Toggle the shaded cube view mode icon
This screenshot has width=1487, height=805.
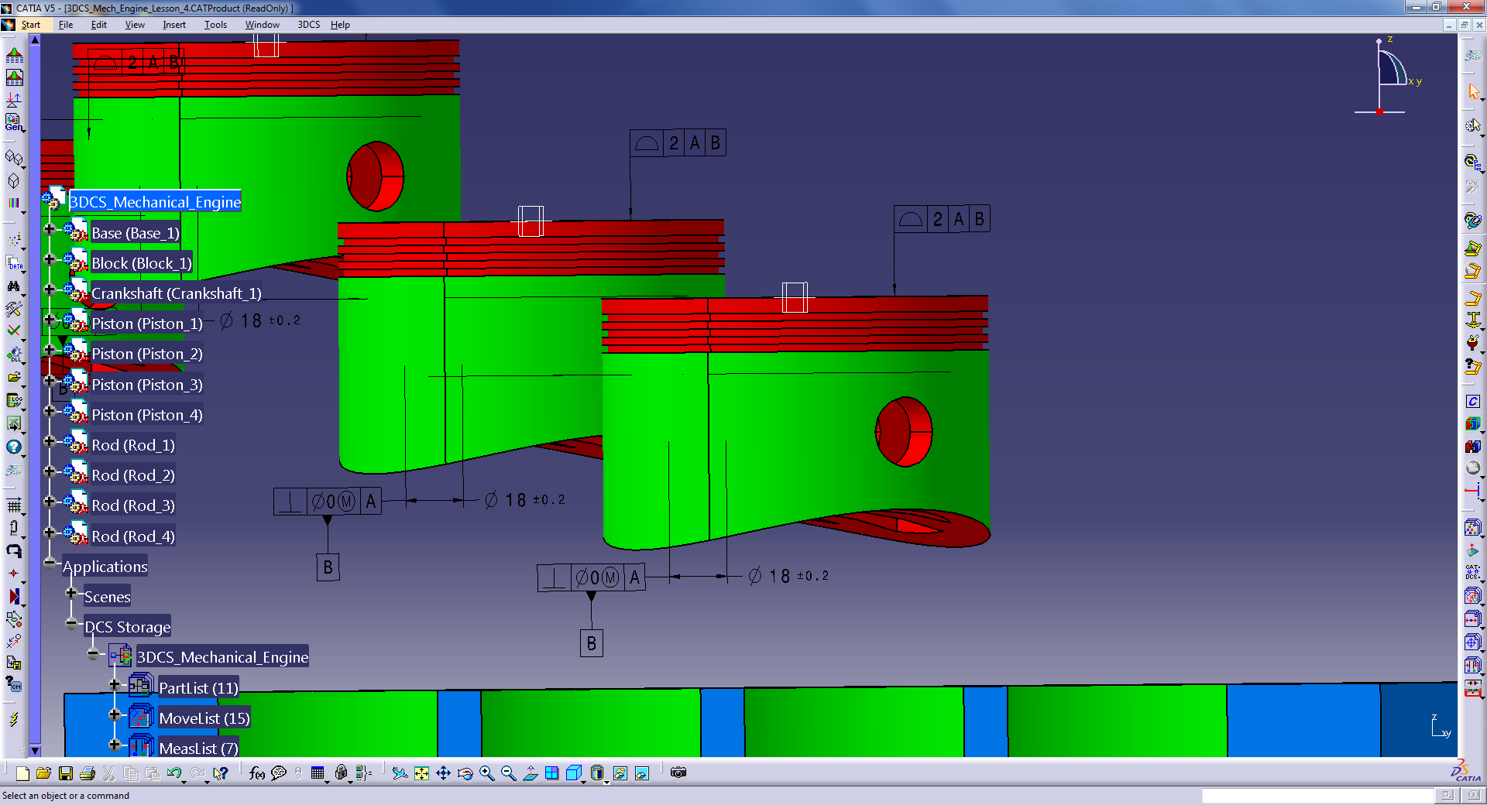(573, 772)
